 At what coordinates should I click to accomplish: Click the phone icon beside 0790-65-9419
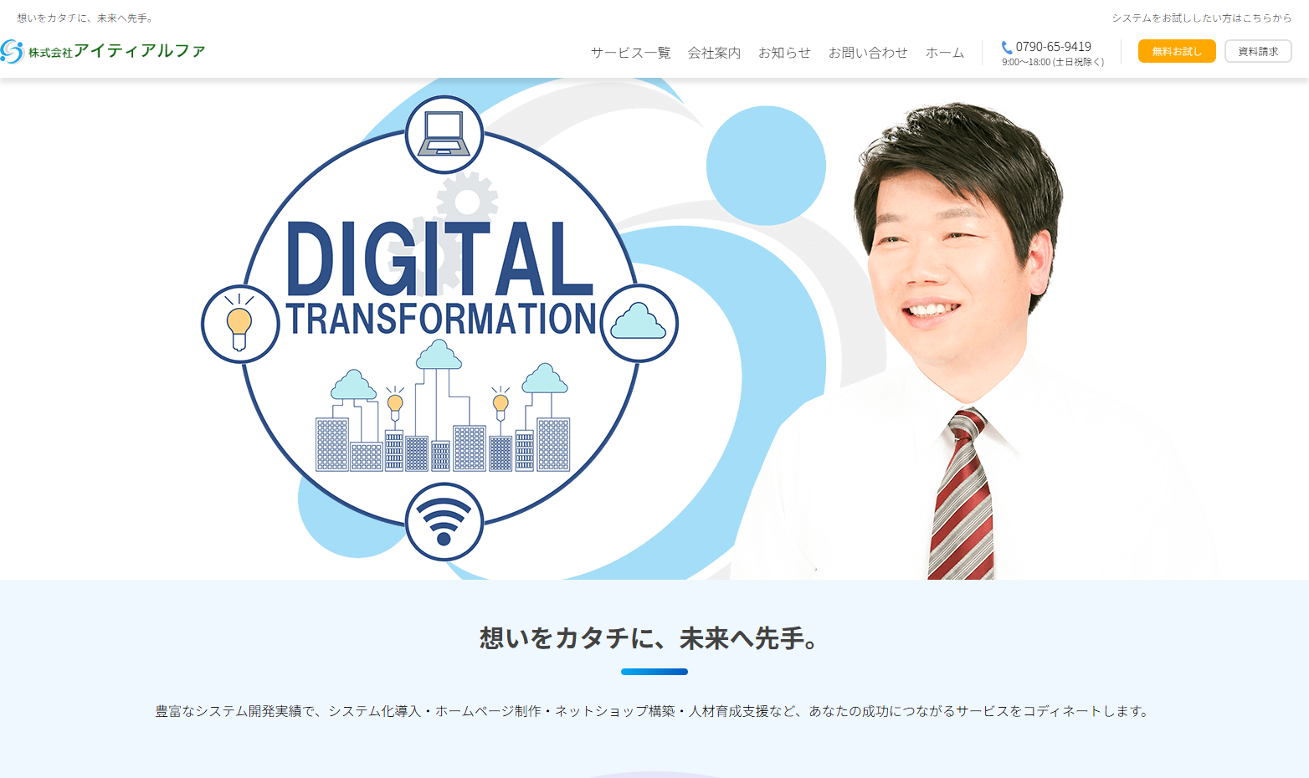pyautogui.click(x=1007, y=48)
